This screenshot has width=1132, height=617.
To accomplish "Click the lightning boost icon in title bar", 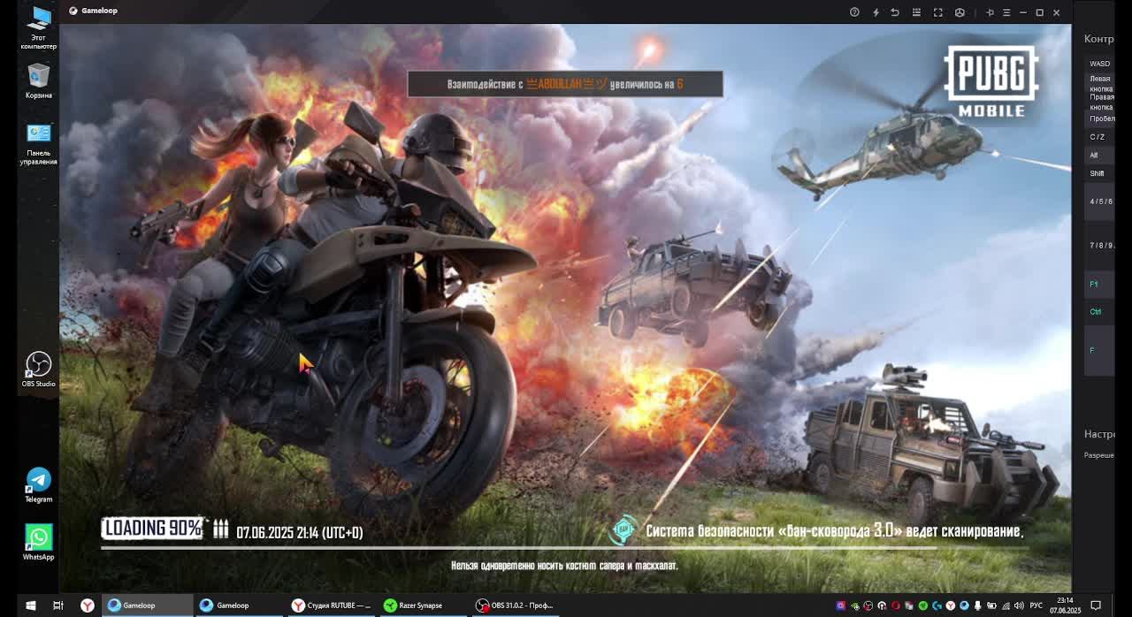I will [x=876, y=12].
